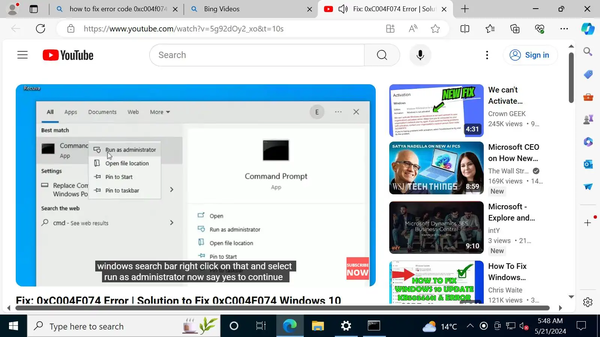Visit the Chris Waite channel
The width and height of the screenshot is (600, 337).
pos(505,290)
